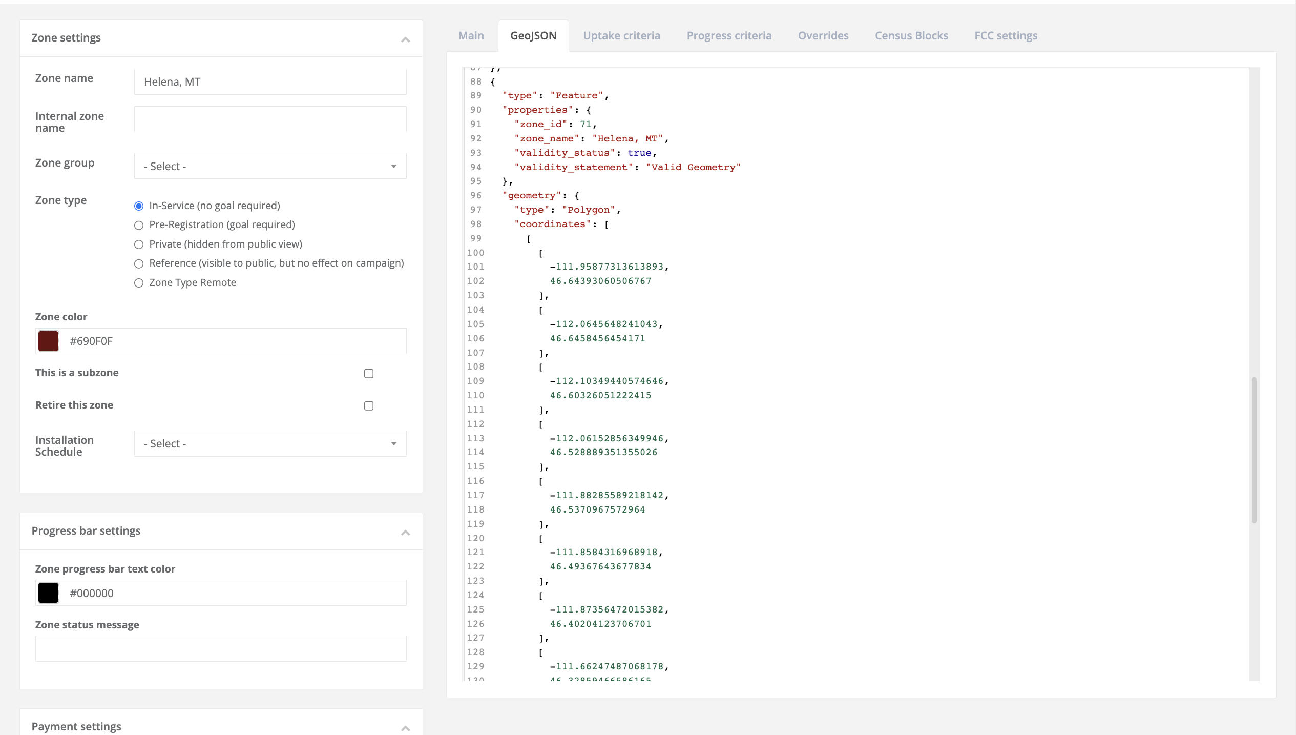The image size is (1296, 735).
Task: Open the Progress criteria tab
Action: [x=729, y=35]
